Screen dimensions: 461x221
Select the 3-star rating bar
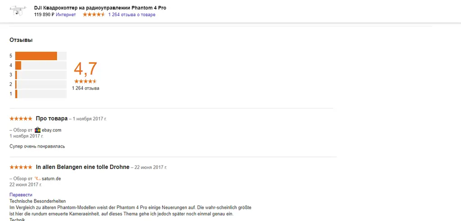(x=41, y=75)
